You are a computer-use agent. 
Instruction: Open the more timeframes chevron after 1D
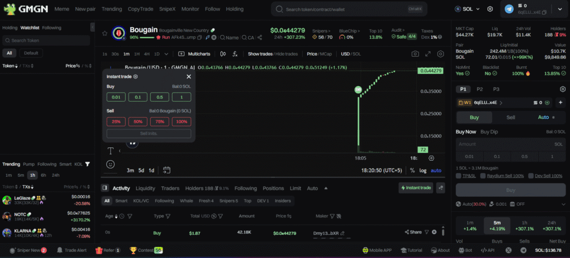[166, 54]
